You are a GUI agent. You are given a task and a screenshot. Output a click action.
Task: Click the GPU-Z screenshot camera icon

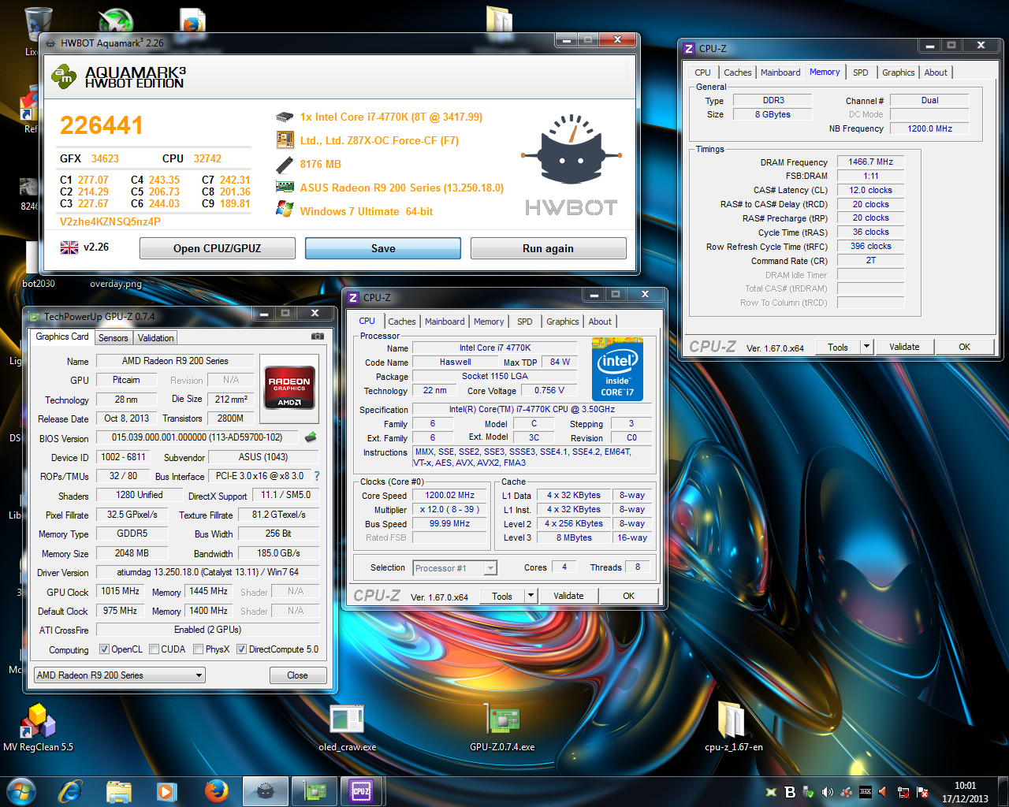click(317, 337)
